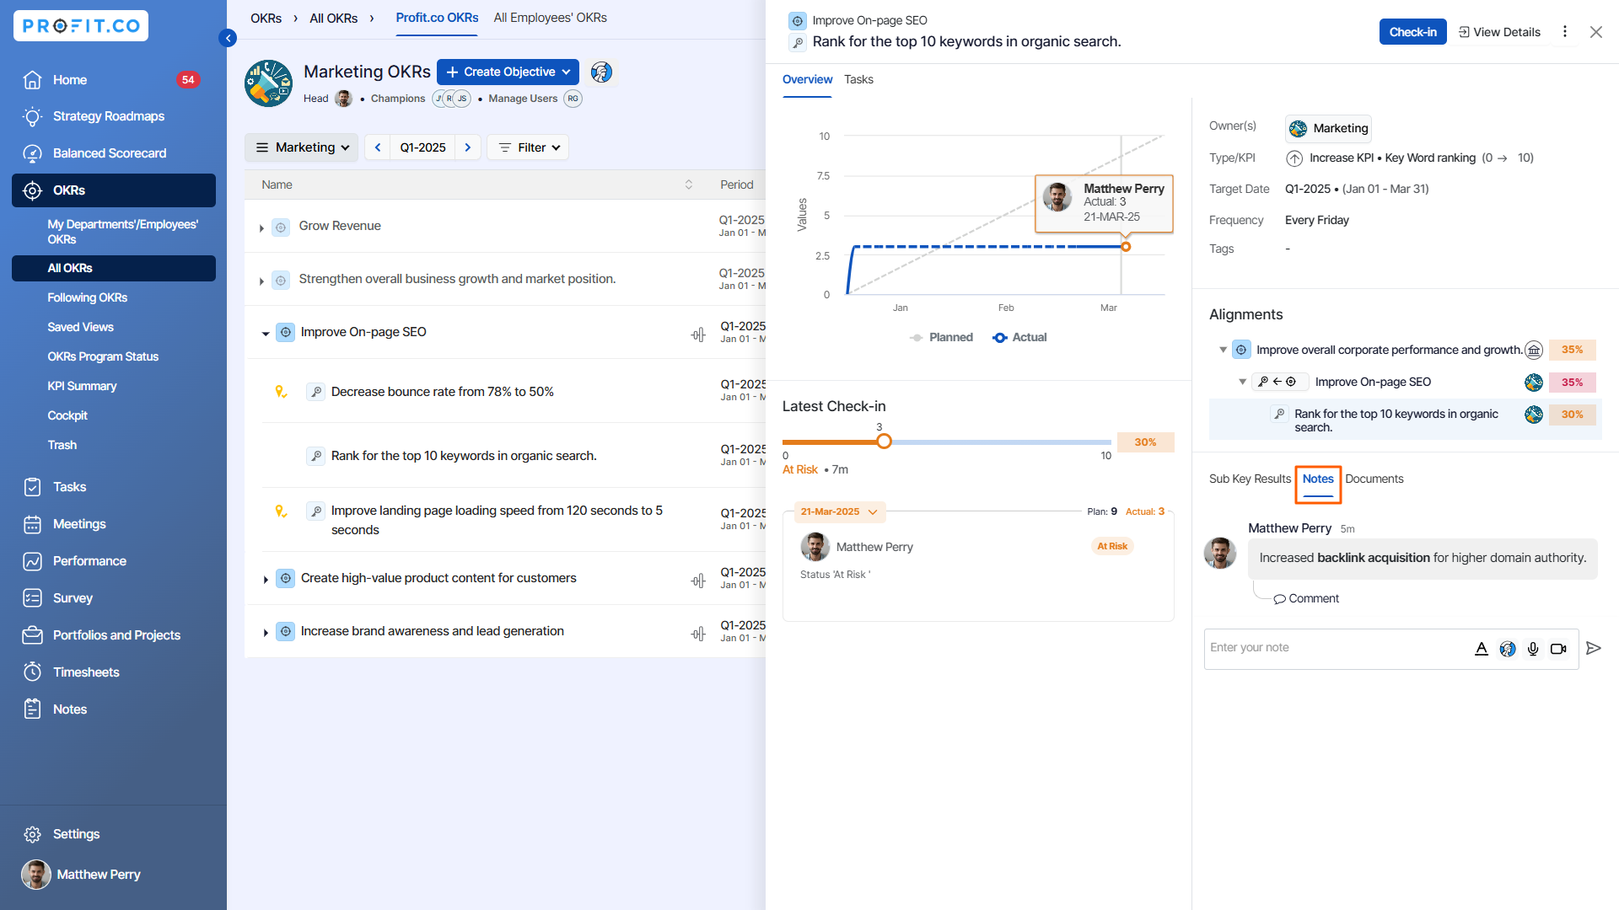The width and height of the screenshot is (1619, 910).
Task: Expand the Grow Revenue objective
Action: (261, 227)
